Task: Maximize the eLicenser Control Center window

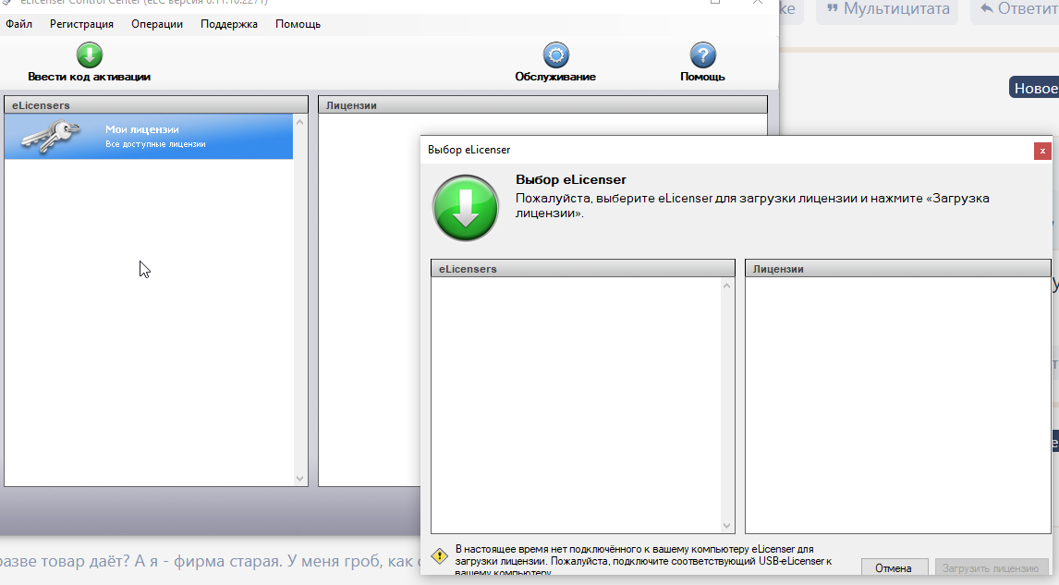Action: click(715, 2)
